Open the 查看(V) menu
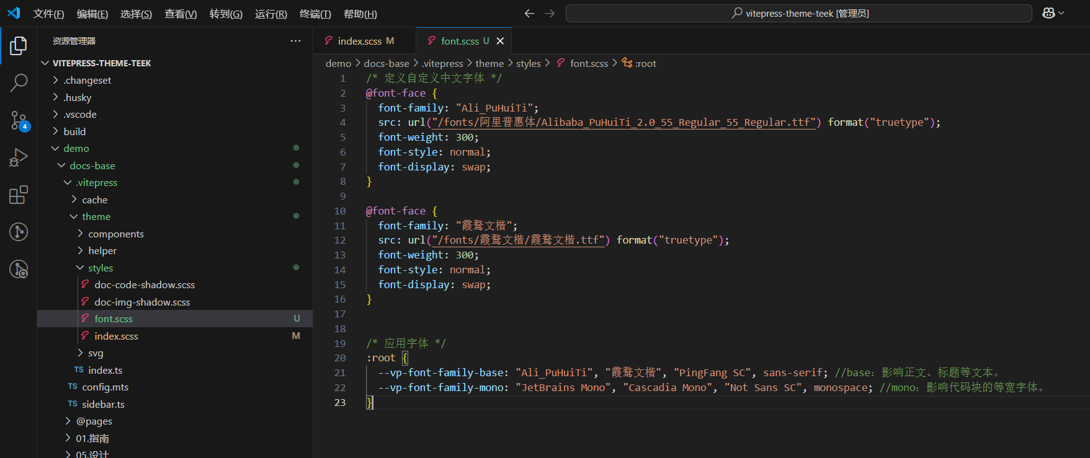The height and width of the screenshot is (458, 1090). tap(181, 14)
